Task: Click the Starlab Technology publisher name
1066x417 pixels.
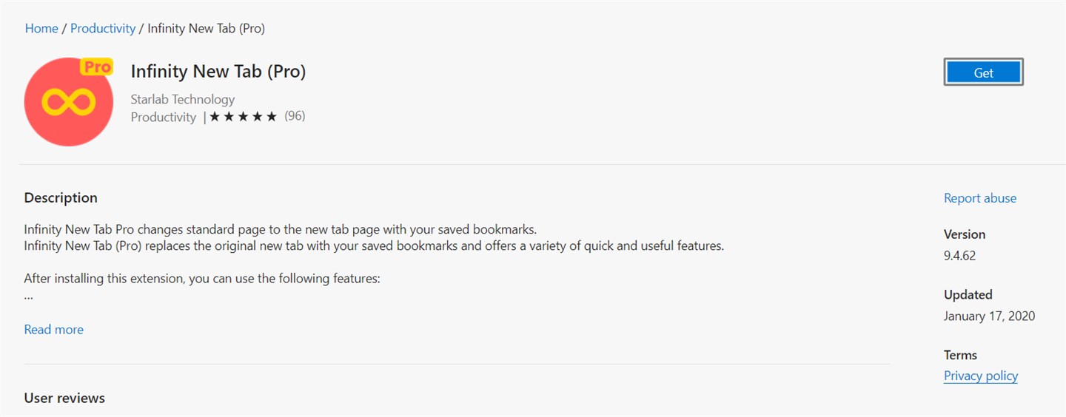Action: pos(183,99)
